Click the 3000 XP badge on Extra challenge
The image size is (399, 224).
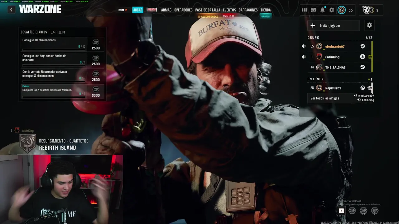[96, 89]
